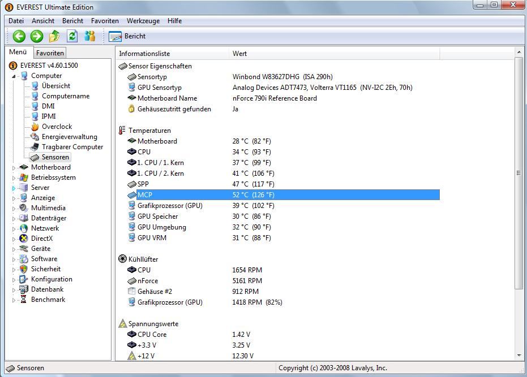The height and width of the screenshot is (377, 527).
Task: Click the Overclock flame icon
Action: 35,127
